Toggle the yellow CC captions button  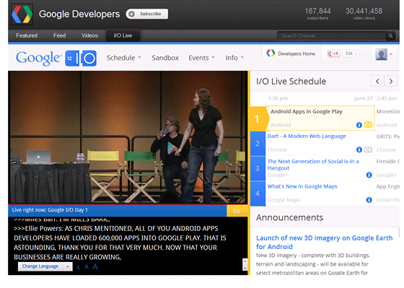[237, 211]
